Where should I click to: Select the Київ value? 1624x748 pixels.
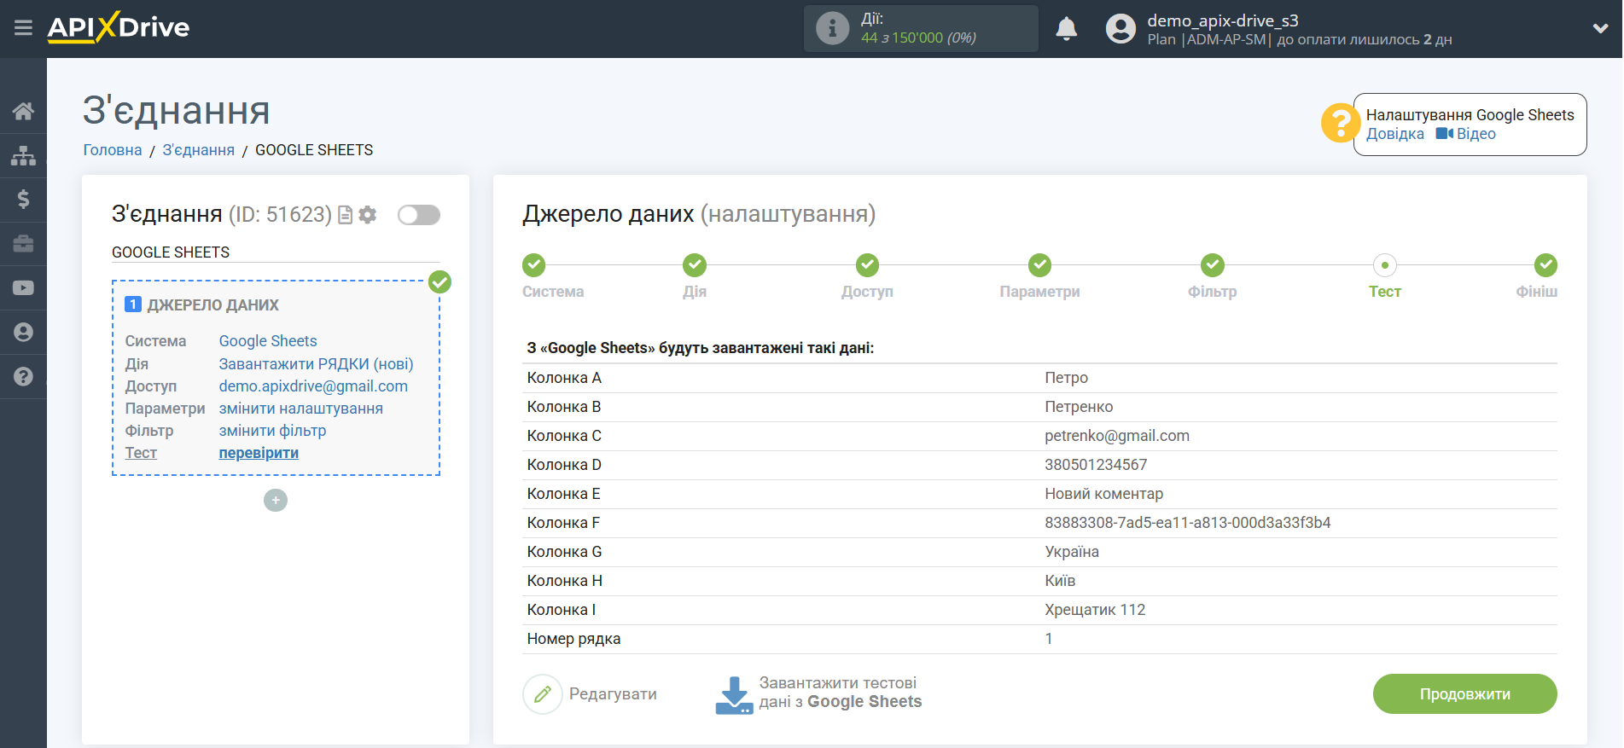[x=1060, y=581]
